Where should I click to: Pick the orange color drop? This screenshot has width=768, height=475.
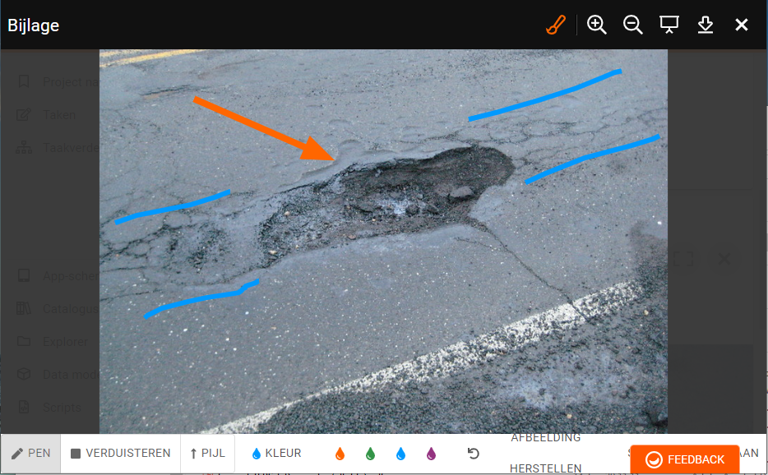(340, 454)
